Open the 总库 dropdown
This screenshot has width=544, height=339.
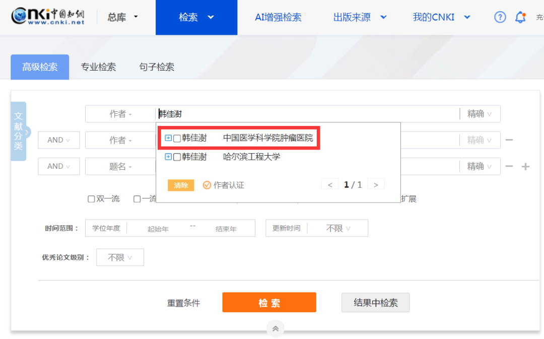(122, 17)
